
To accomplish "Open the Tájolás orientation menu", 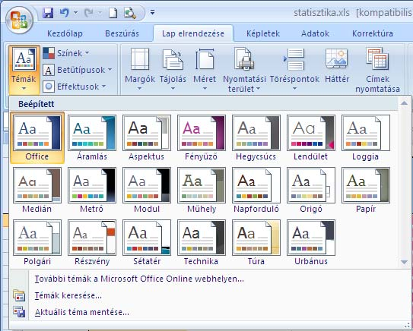I will [173, 69].
